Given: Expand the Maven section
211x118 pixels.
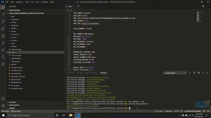Looking at the screenshot, I should click(12, 108).
